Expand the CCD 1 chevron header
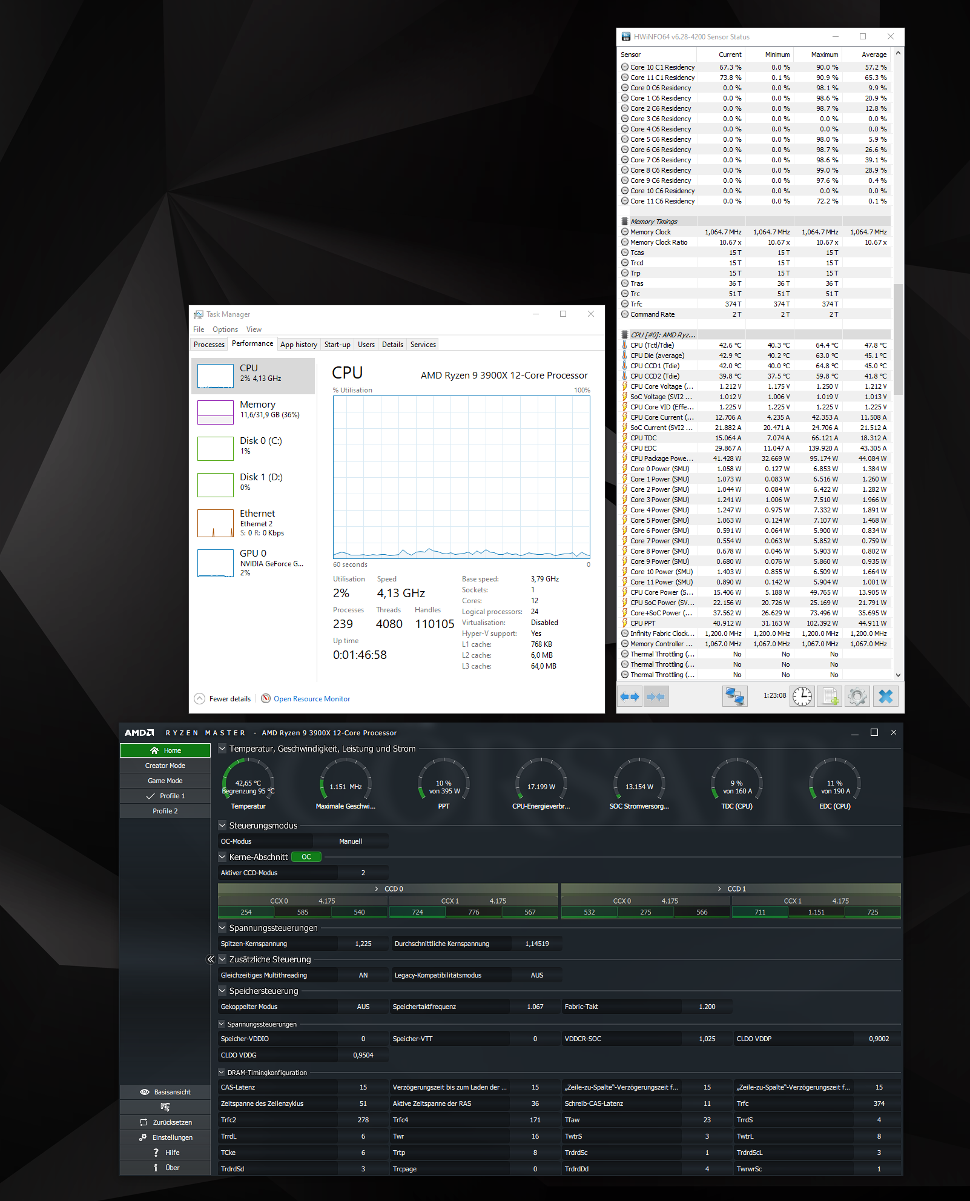 (x=719, y=889)
